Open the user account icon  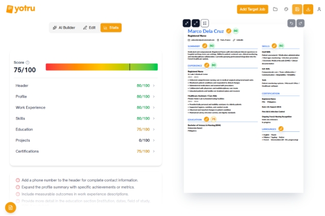[319, 9]
